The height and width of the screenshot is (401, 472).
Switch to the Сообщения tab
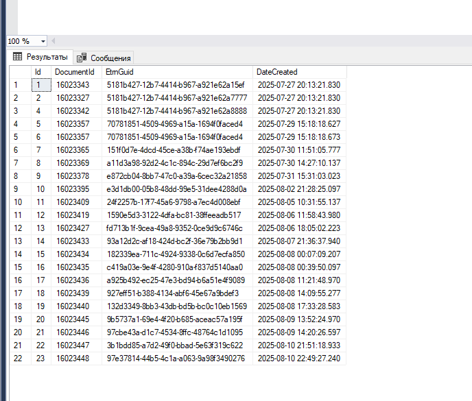click(x=104, y=58)
